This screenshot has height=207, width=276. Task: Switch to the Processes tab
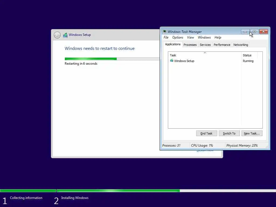coord(190,45)
